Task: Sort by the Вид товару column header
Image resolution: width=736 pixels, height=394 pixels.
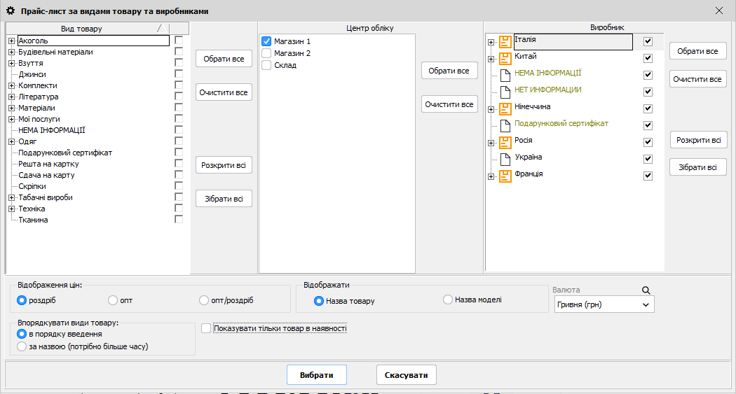Action: click(x=81, y=29)
